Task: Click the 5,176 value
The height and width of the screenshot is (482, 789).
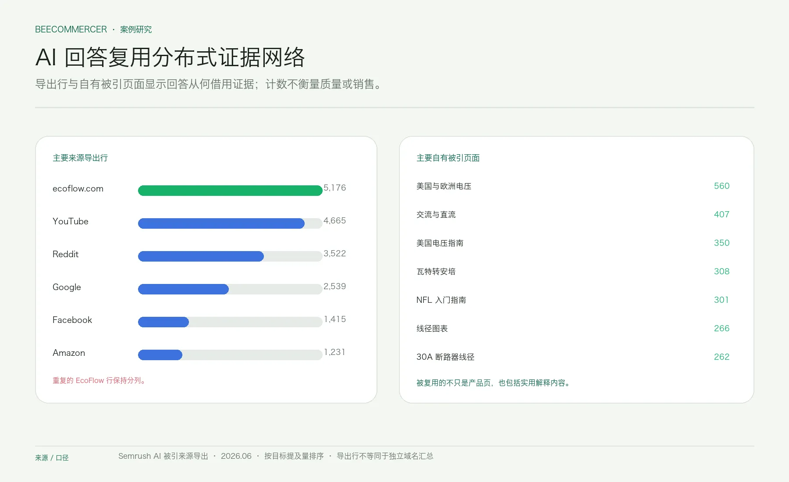Action: 335,188
